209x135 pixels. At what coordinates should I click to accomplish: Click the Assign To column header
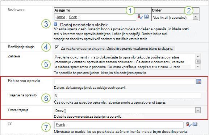point(103,10)
